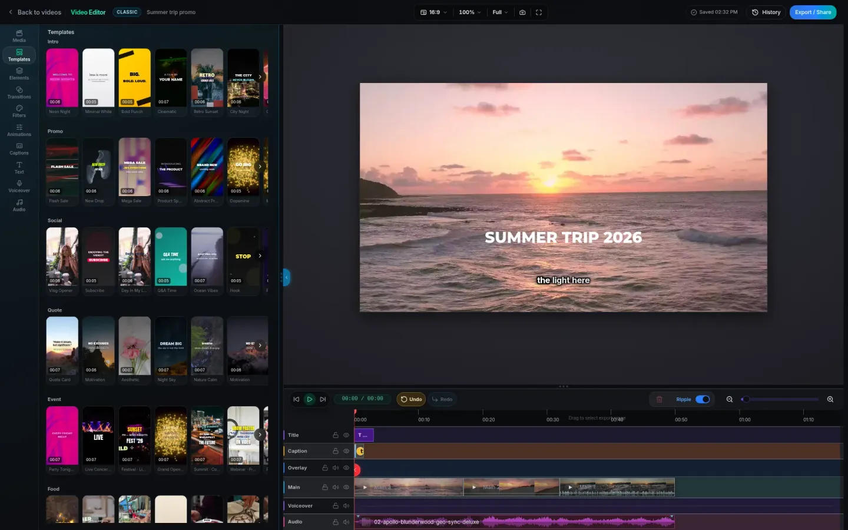Open the Transitions panel
The width and height of the screenshot is (848, 530).
tap(19, 92)
